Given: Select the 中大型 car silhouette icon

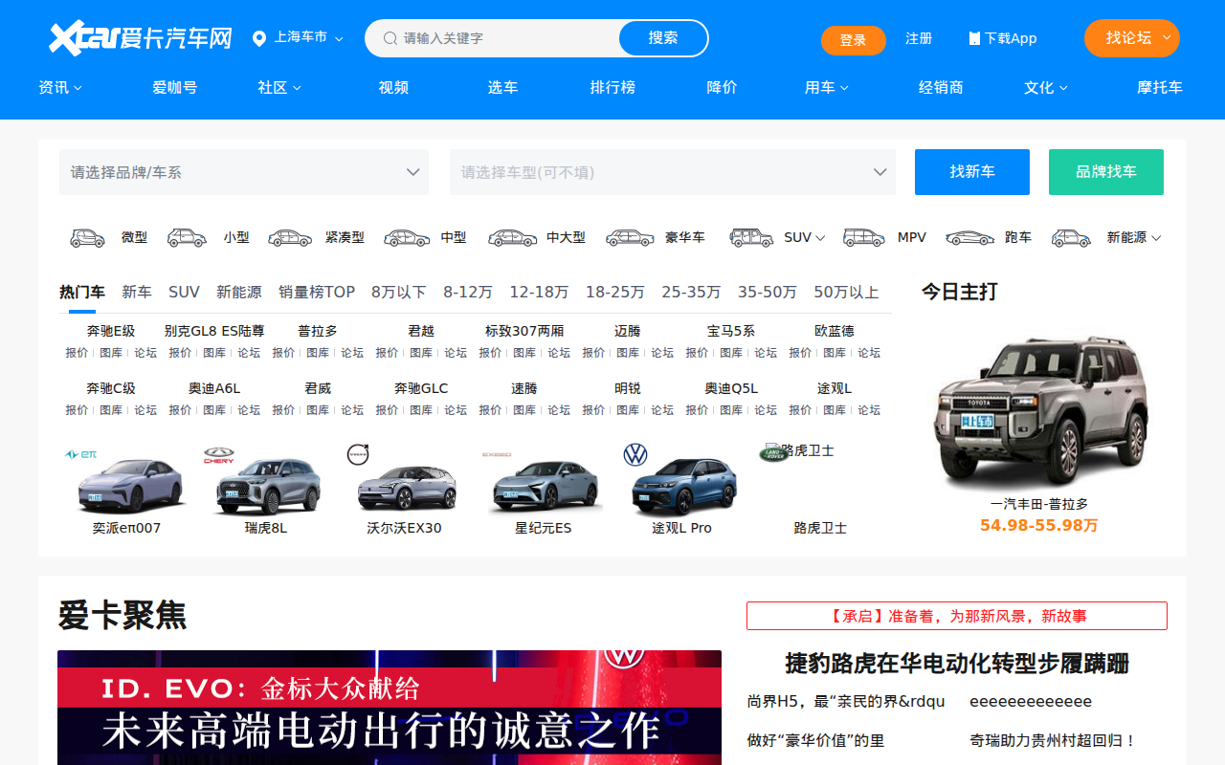Looking at the screenshot, I should pos(512,237).
